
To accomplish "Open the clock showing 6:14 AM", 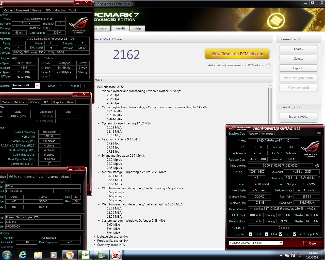I will pyautogui.click(x=312, y=255).
